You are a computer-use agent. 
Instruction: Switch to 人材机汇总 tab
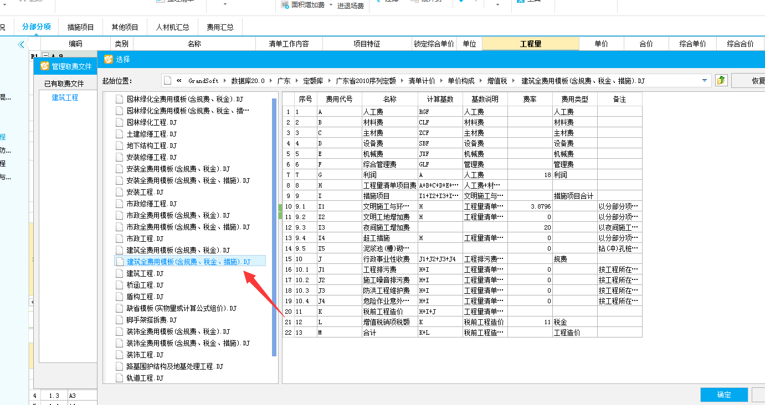click(x=173, y=27)
